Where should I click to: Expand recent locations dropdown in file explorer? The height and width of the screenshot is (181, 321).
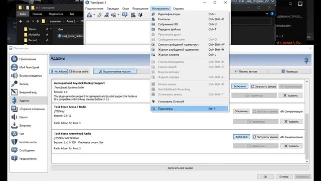coord(33,21)
